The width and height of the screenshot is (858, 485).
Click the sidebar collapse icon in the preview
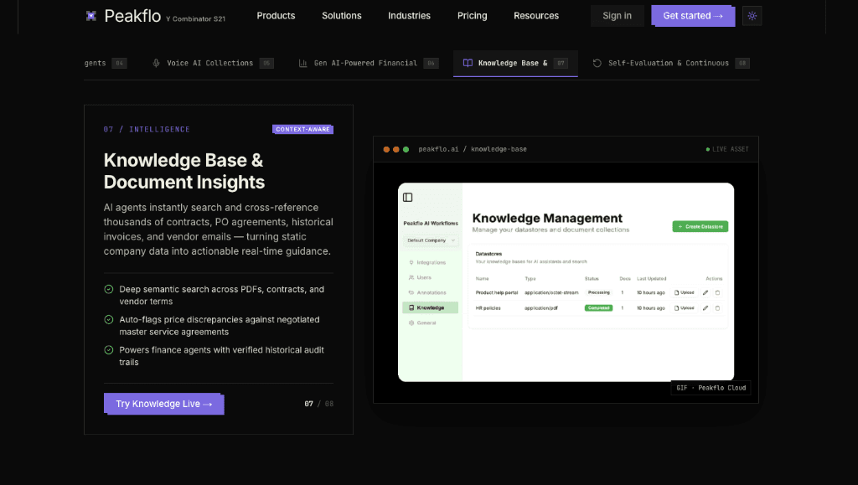tap(408, 198)
